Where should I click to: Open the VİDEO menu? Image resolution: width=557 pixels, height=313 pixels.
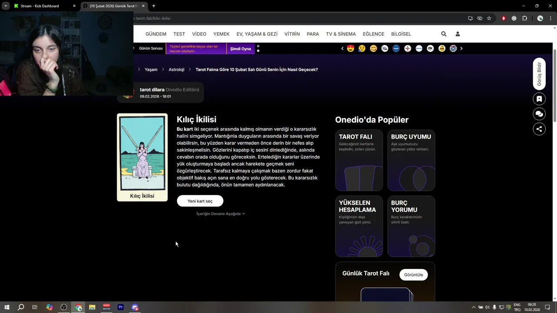pyautogui.click(x=199, y=34)
